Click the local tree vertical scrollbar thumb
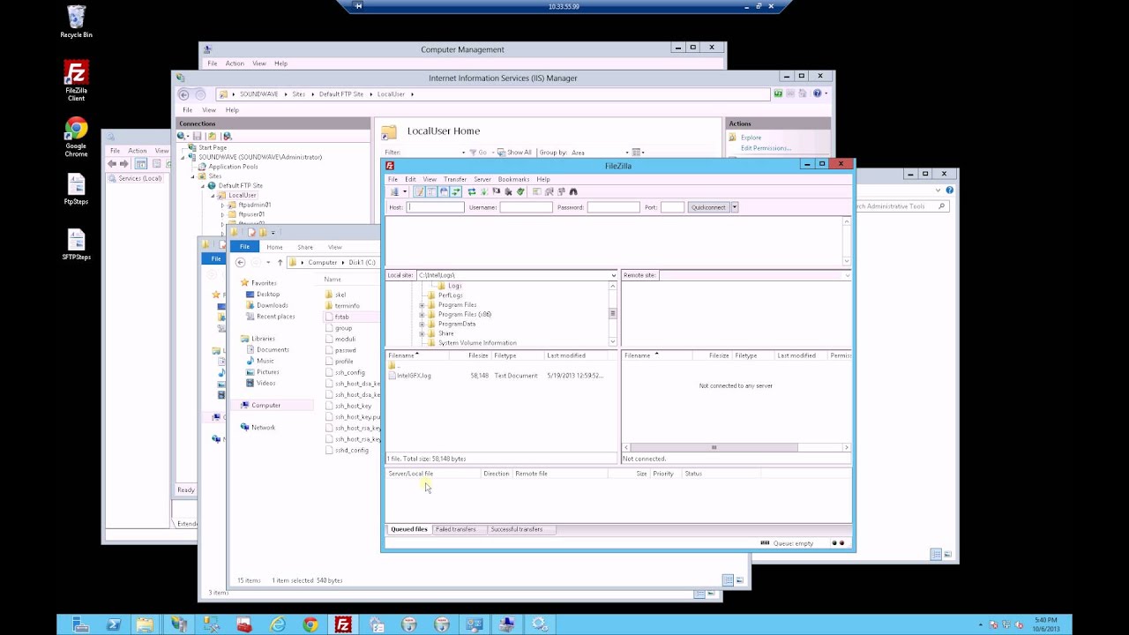 tap(613, 313)
